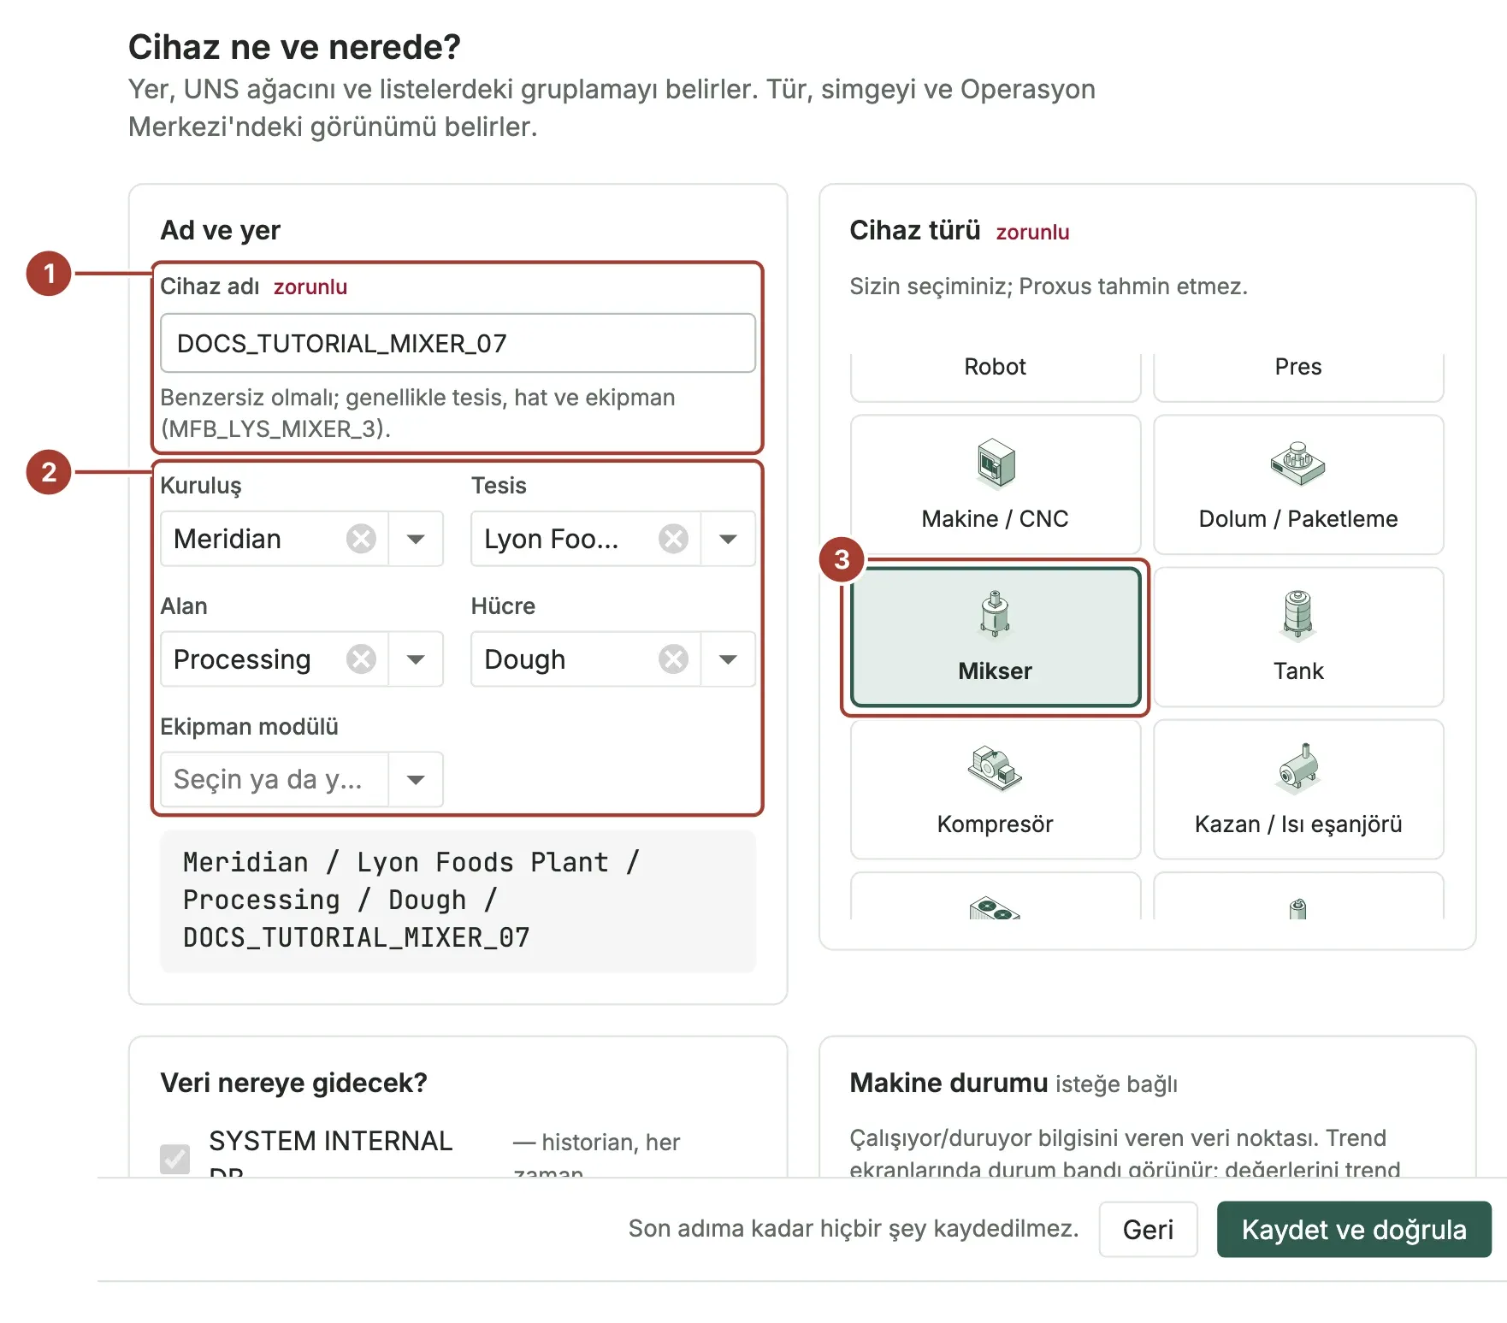
Task: Toggle the SYSTEM INTERNAL DB checkbox
Action: click(x=175, y=1159)
